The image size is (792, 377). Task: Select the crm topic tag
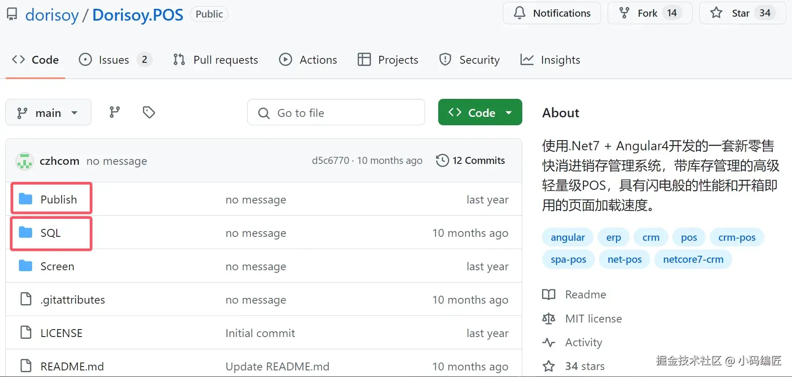click(x=651, y=237)
